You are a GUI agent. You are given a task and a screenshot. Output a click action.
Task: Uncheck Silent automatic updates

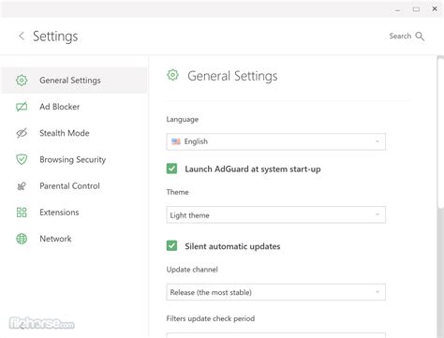171,245
